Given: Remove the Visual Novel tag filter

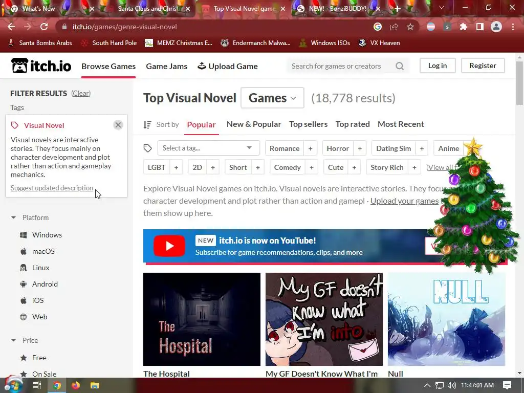Looking at the screenshot, I should (118, 125).
